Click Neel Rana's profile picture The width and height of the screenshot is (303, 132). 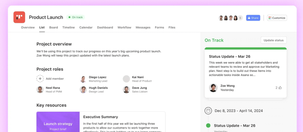pos(40,90)
